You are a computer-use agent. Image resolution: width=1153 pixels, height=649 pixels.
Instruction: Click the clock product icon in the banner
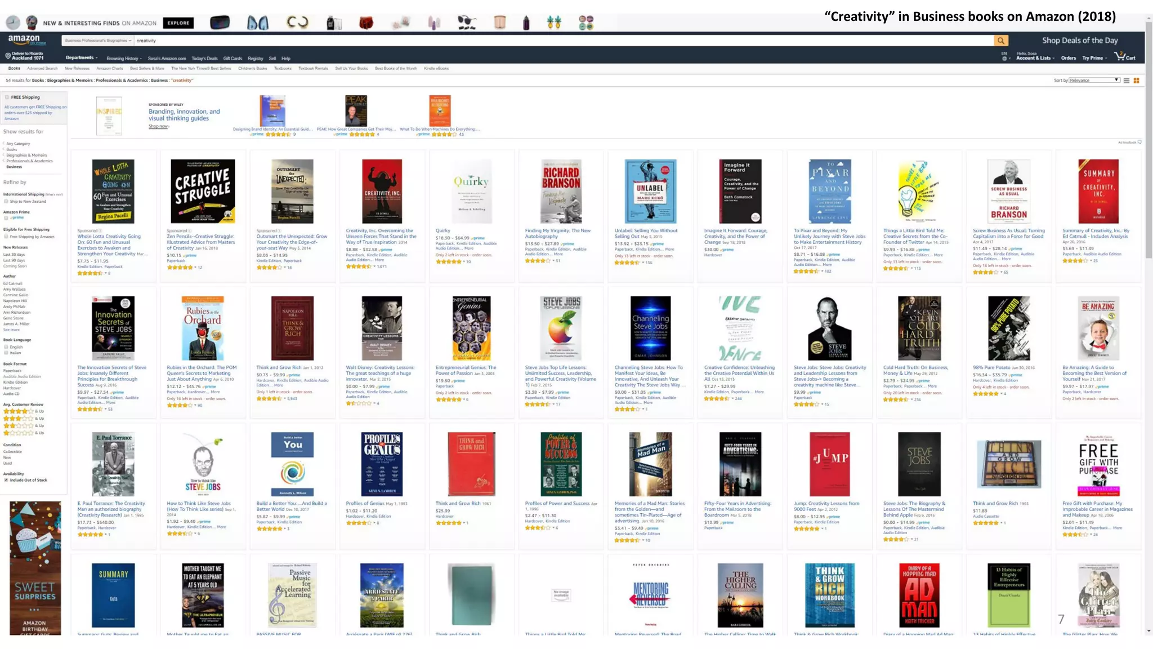(13, 23)
